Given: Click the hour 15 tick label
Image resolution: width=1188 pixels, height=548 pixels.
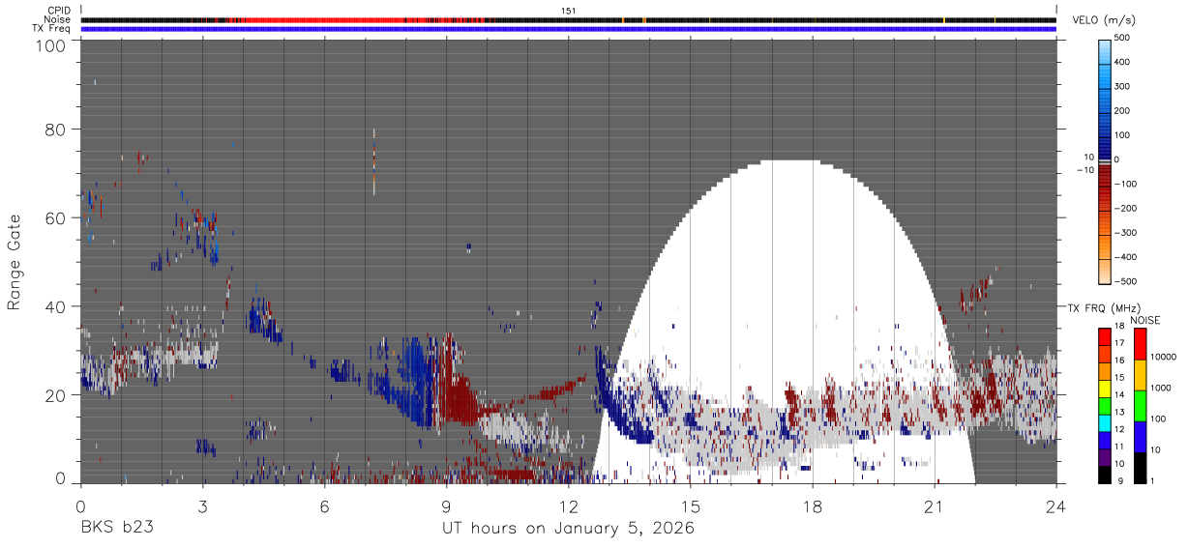Looking at the screenshot, I should (x=691, y=505).
